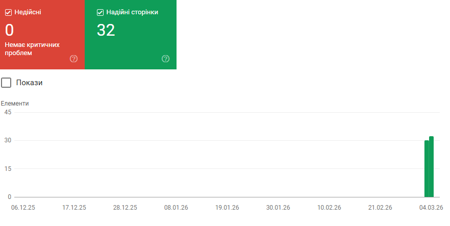Click the 28.12.25 date label

click(125, 208)
